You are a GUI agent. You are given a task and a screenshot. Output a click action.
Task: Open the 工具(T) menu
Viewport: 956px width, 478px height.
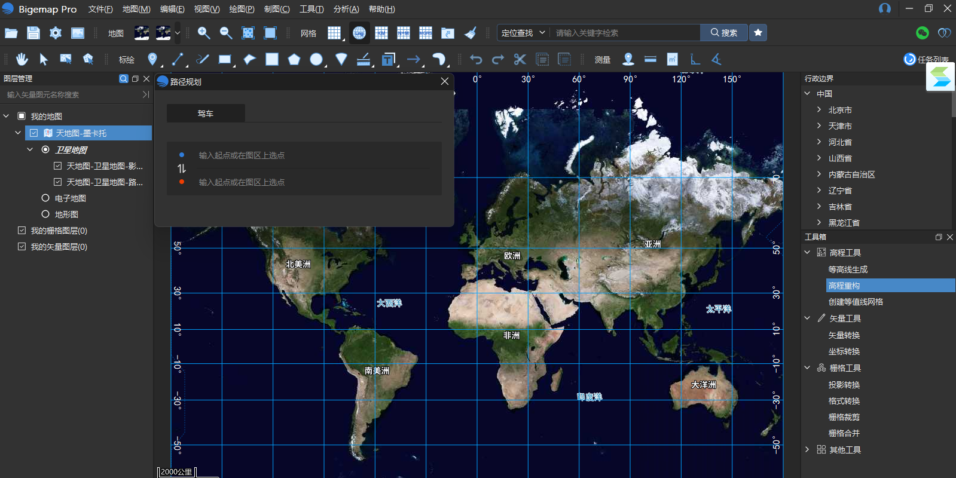pos(311,9)
